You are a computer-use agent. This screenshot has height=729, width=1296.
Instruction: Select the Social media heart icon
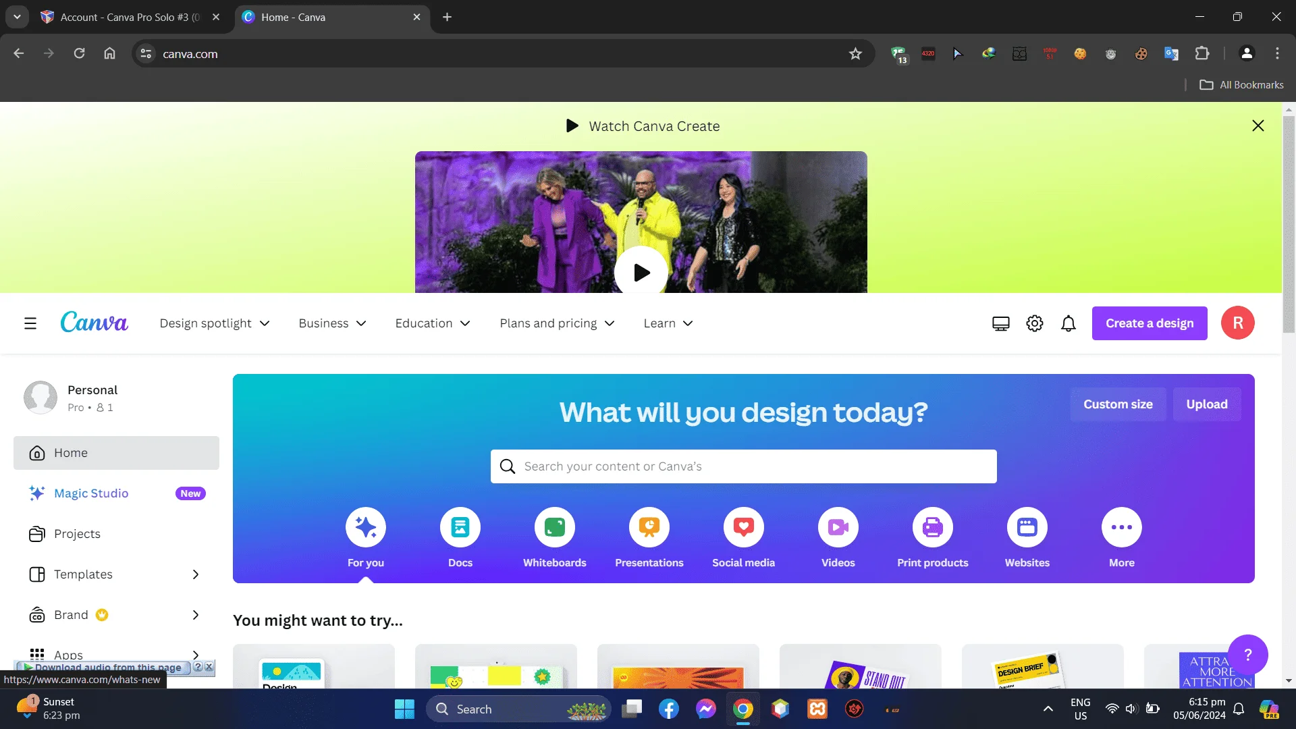pos(744,527)
